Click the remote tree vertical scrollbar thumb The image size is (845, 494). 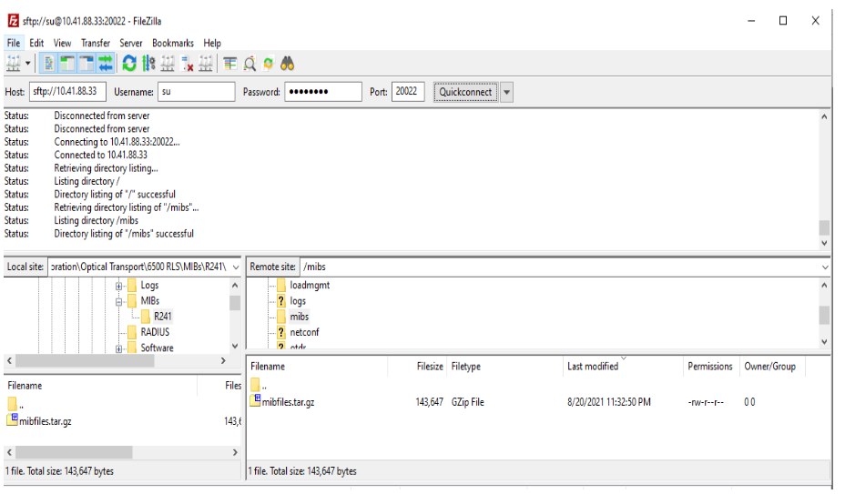click(x=824, y=315)
